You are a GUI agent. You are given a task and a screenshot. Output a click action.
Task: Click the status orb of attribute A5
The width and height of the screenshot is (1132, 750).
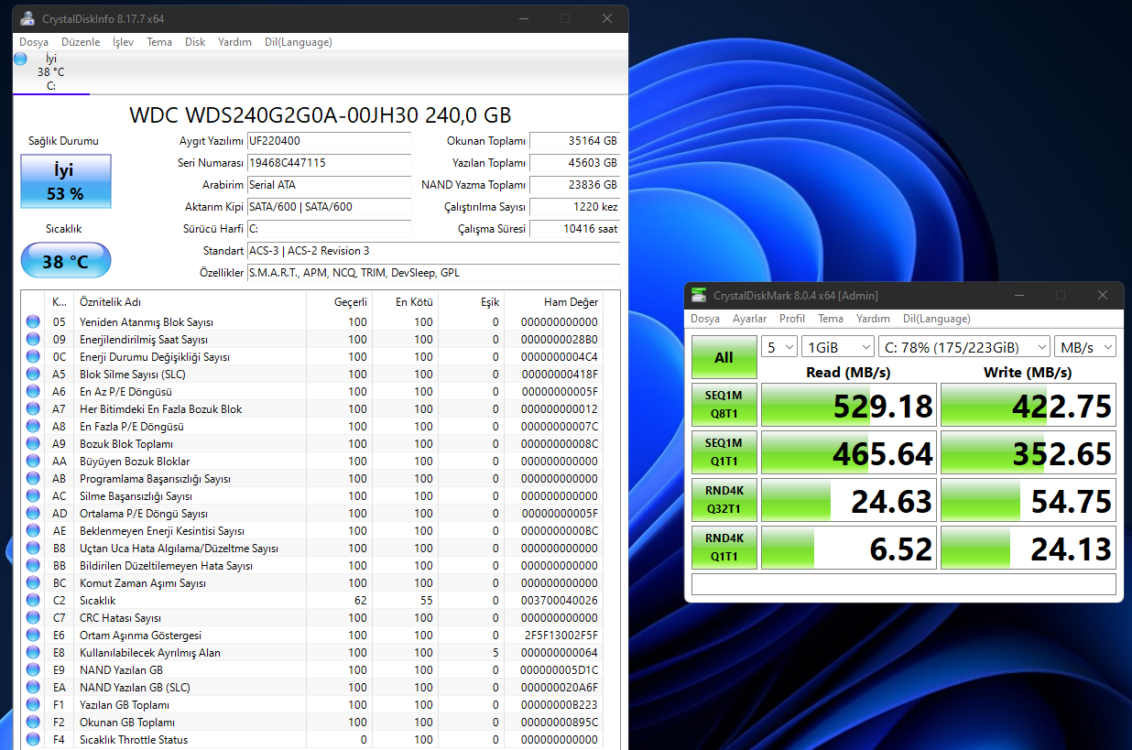coord(34,374)
